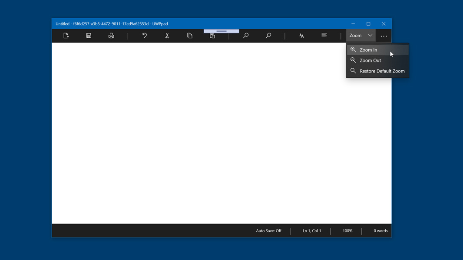This screenshot has width=463, height=260.
Task: Copy the selected text
Action: click(190, 36)
